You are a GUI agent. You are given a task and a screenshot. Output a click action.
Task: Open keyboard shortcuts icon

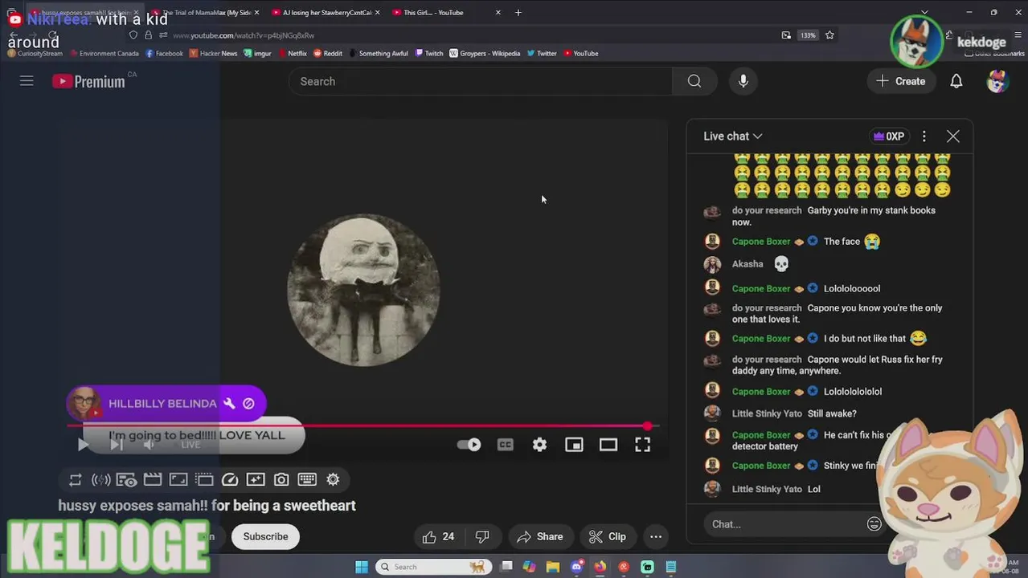click(x=307, y=480)
